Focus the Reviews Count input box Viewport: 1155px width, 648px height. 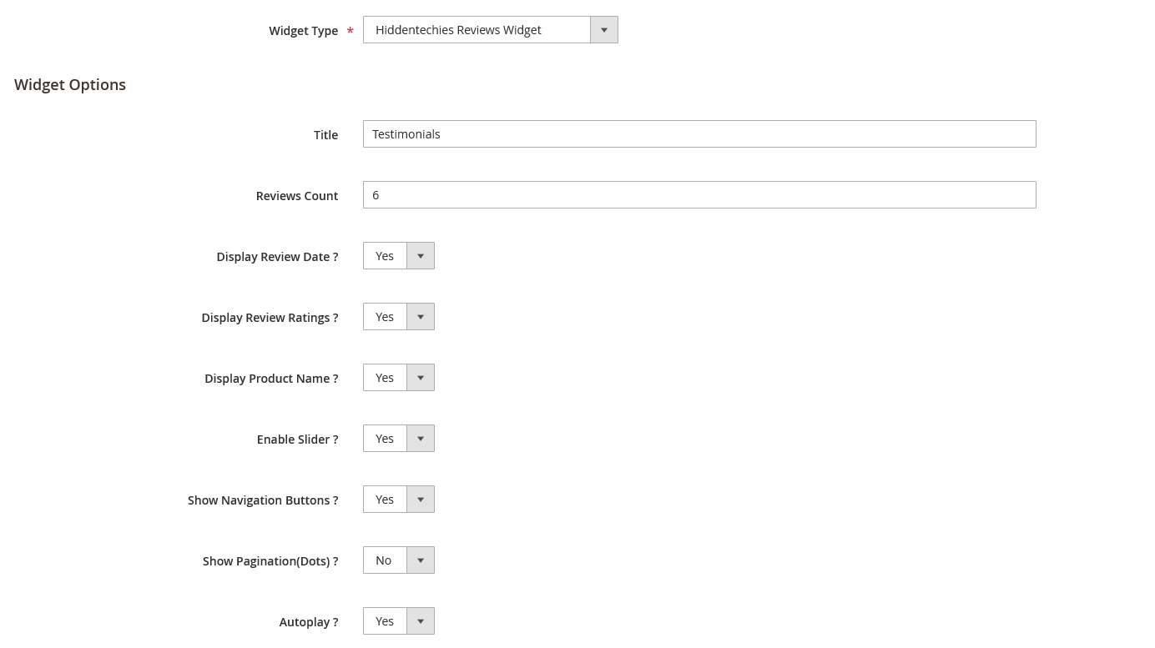click(699, 195)
